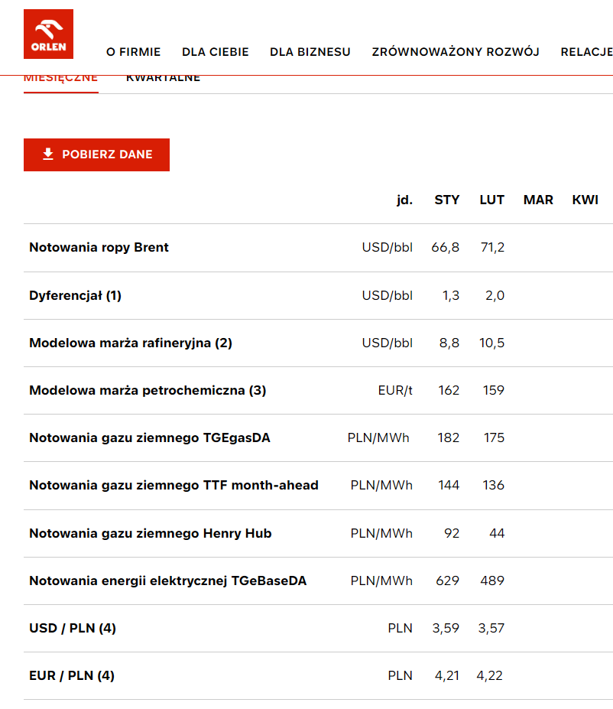
Task: Click Notowania gazu ziemnego TGEgasDA label
Action: click(150, 437)
